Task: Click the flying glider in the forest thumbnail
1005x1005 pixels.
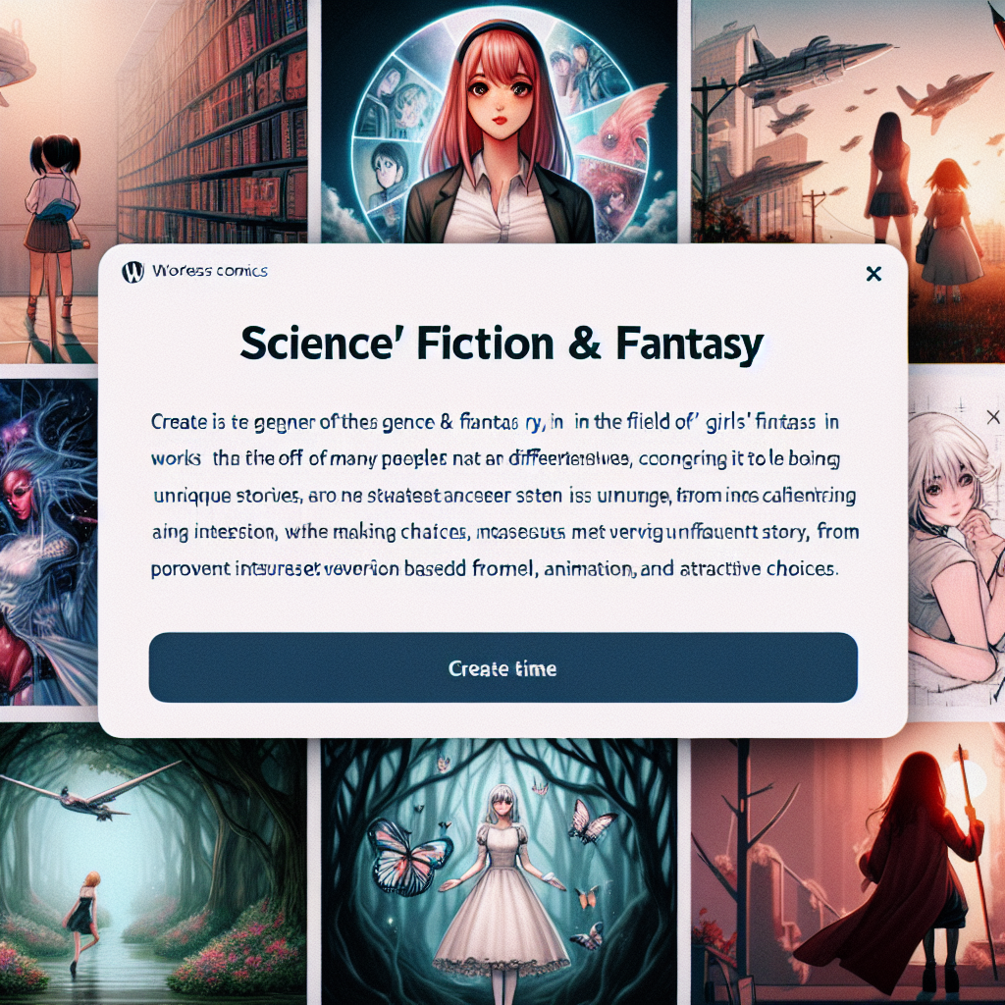Action: coord(91,792)
